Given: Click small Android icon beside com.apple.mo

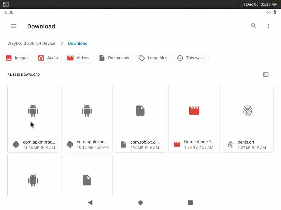Looking at the screenshot, I should [70, 144].
